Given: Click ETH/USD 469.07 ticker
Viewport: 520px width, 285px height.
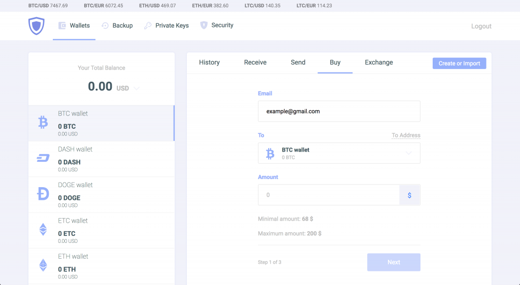Looking at the screenshot, I should pyautogui.click(x=157, y=6).
